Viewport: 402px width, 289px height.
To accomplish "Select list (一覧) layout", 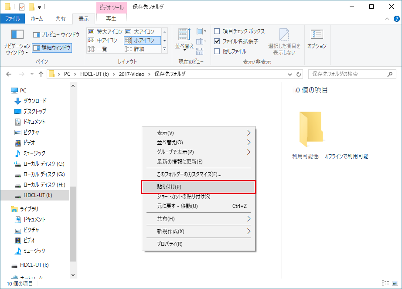I will (x=97, y=49).
